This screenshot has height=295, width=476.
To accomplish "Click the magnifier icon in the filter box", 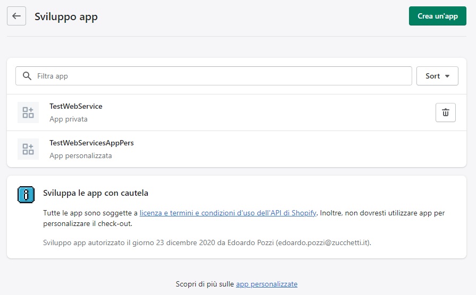I will pyautogui.click(x=27, y=76).
